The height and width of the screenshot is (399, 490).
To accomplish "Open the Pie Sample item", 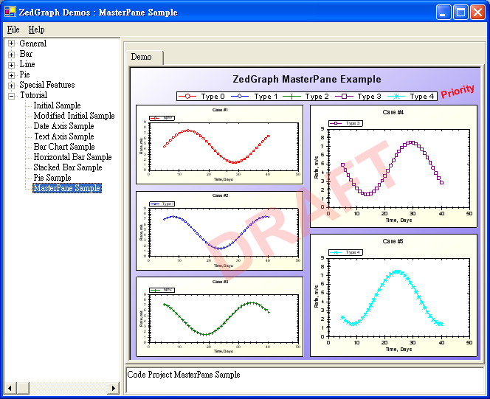I will [x=52, y=178].
